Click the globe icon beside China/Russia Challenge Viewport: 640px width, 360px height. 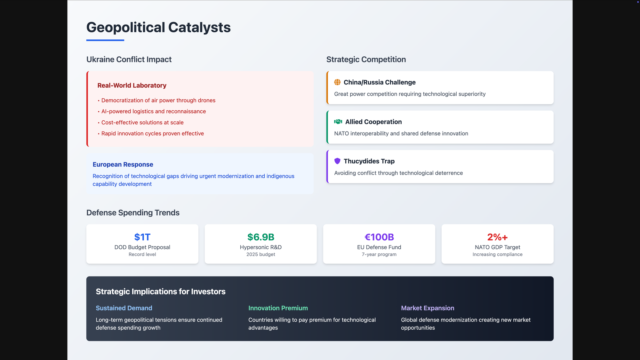(x=337, y=82)
